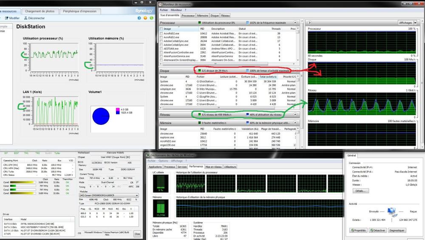Click the Déconnecter network icon
425x240 pixels.
pyautogui.click(x=26, y=18)
